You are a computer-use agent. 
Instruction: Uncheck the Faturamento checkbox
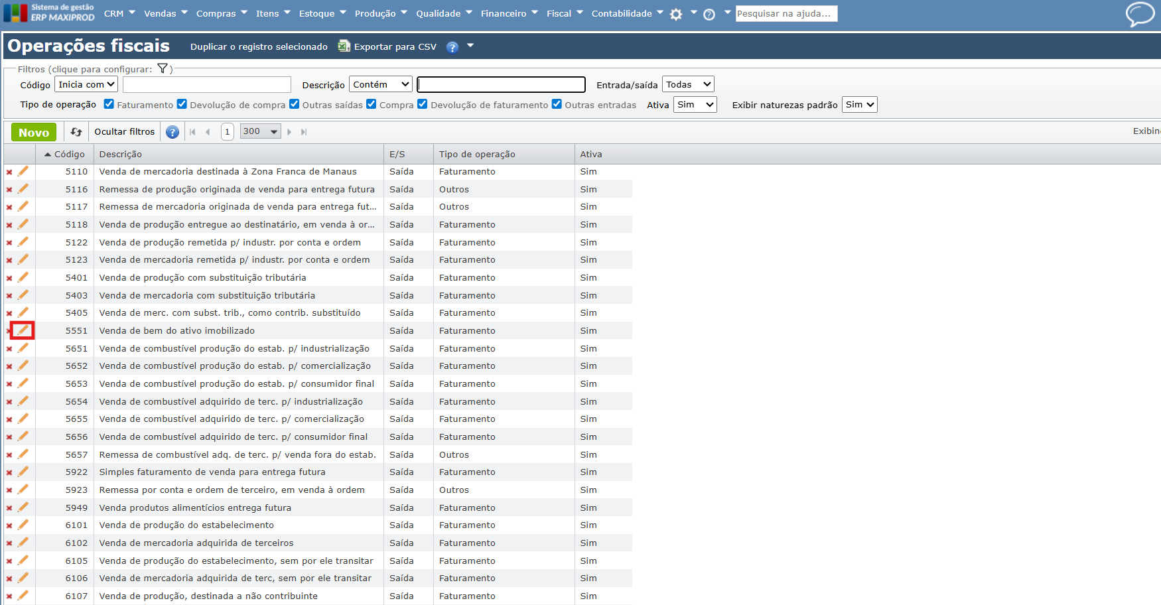tap(109, 104)
